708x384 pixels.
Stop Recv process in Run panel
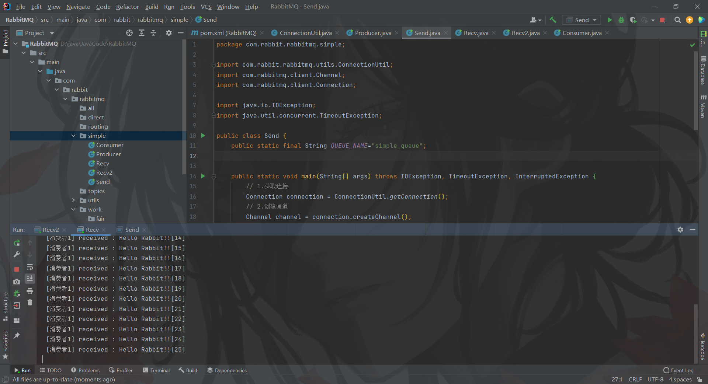coord(17,269)
